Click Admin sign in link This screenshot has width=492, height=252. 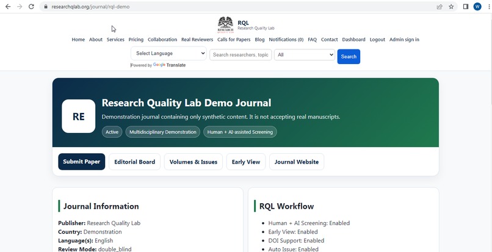click(404, 40)
